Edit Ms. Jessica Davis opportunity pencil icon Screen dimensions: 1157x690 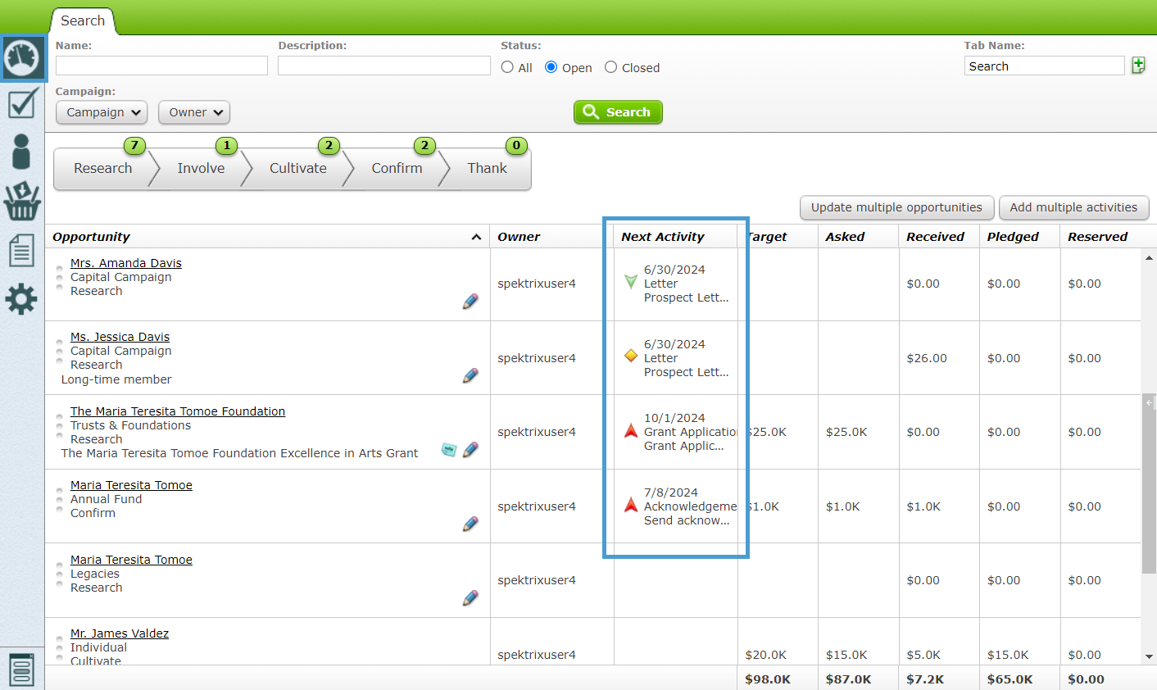470,375
